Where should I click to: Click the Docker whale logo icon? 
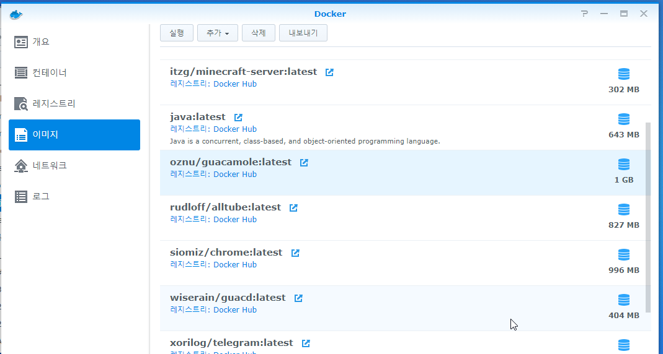[x=16, y=14]
